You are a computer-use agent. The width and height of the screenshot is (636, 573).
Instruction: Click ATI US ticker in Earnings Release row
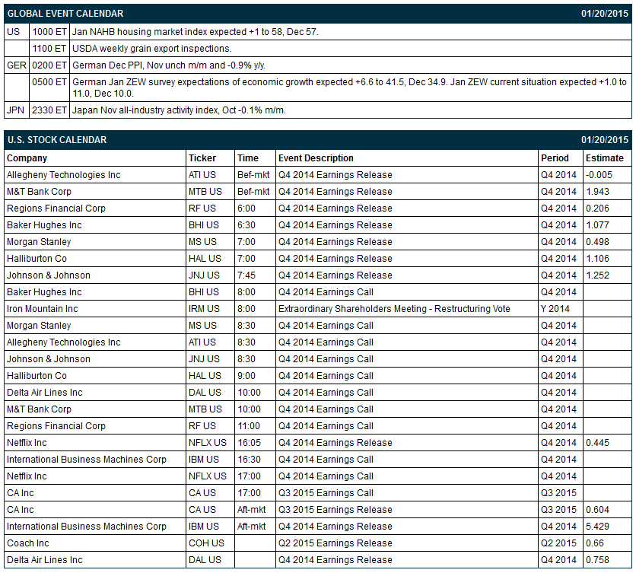[202, 175]
